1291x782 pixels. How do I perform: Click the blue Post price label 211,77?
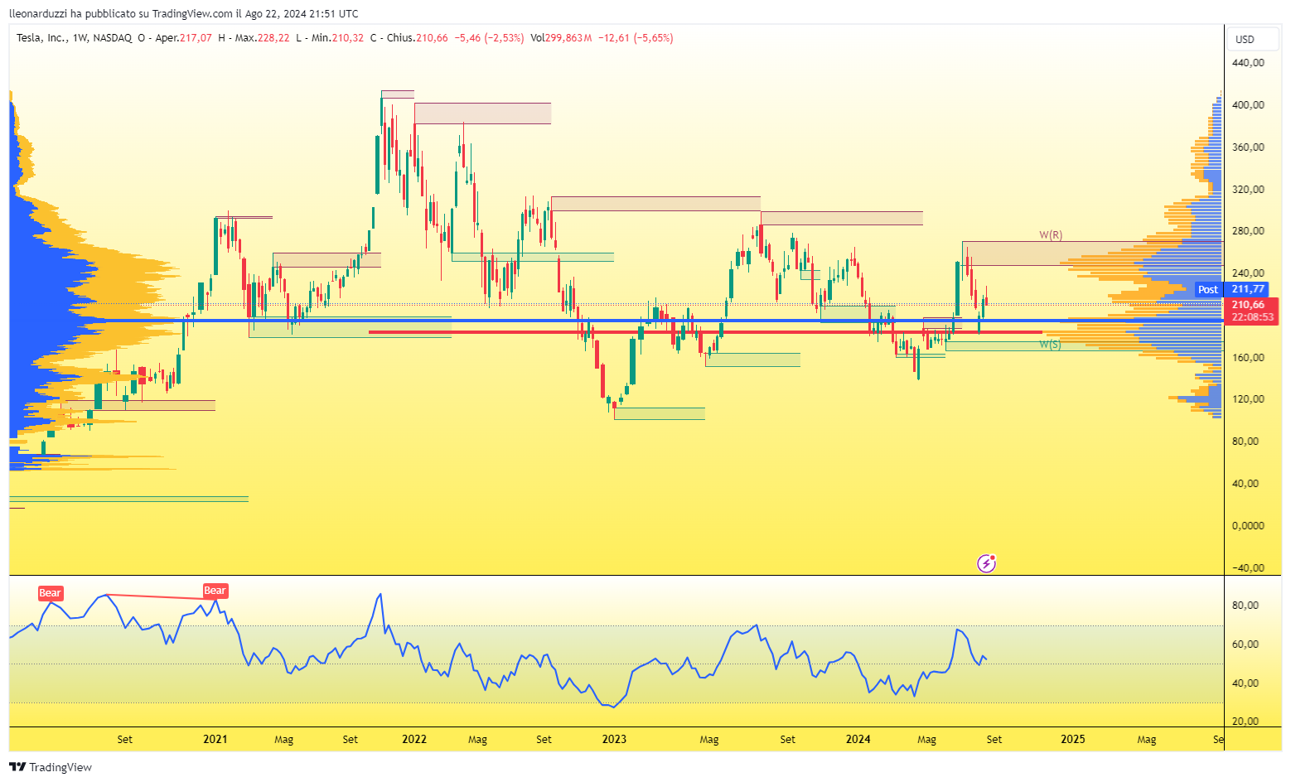(1247, 289)
